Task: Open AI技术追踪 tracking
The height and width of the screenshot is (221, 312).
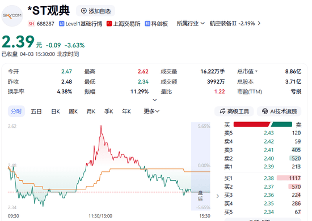Action: click(279, 111)
